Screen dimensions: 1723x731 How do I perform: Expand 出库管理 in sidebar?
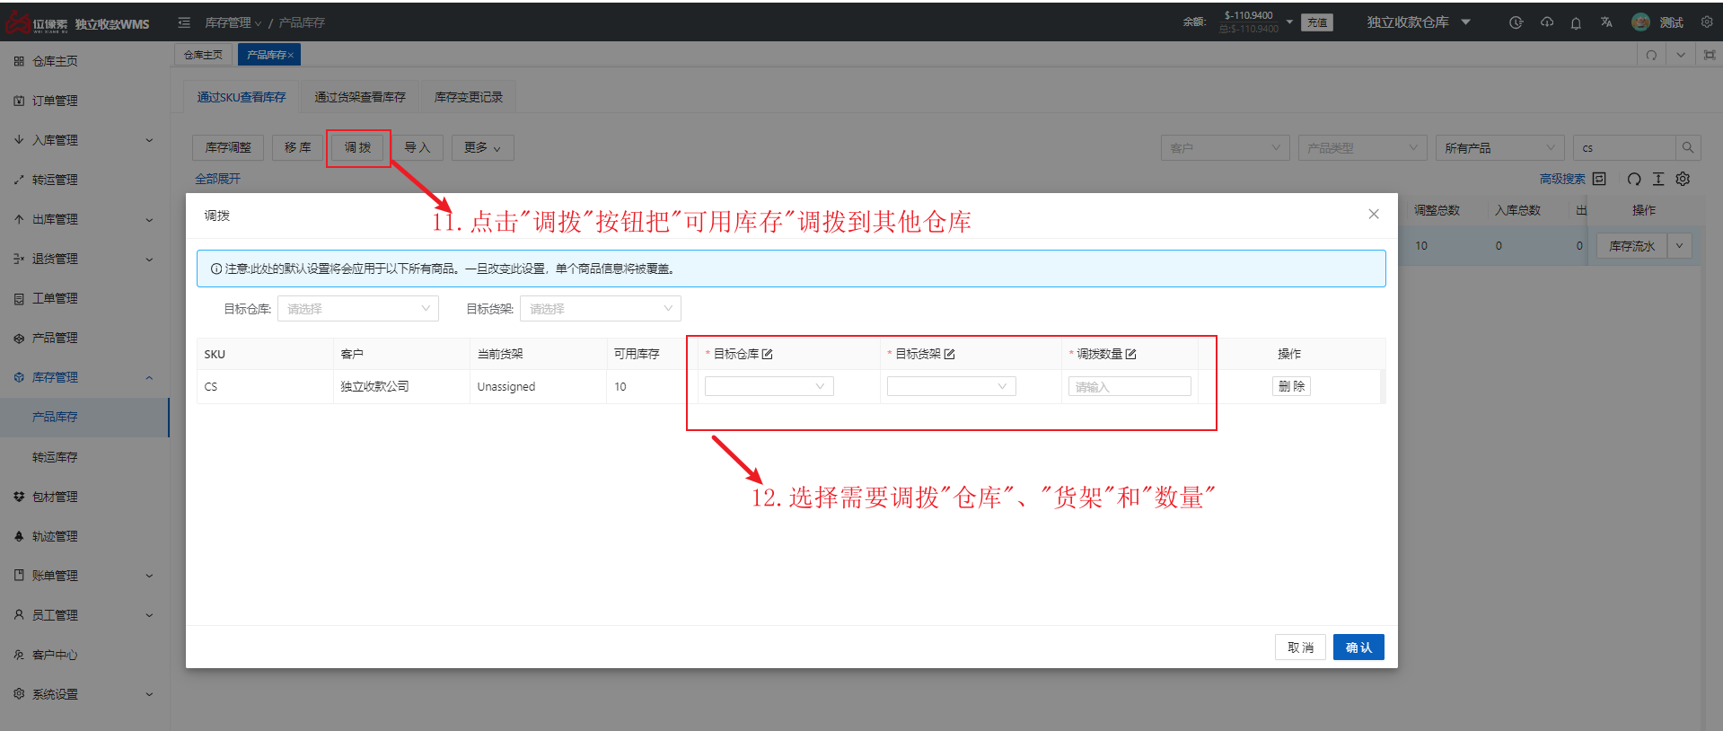point(84,219)
